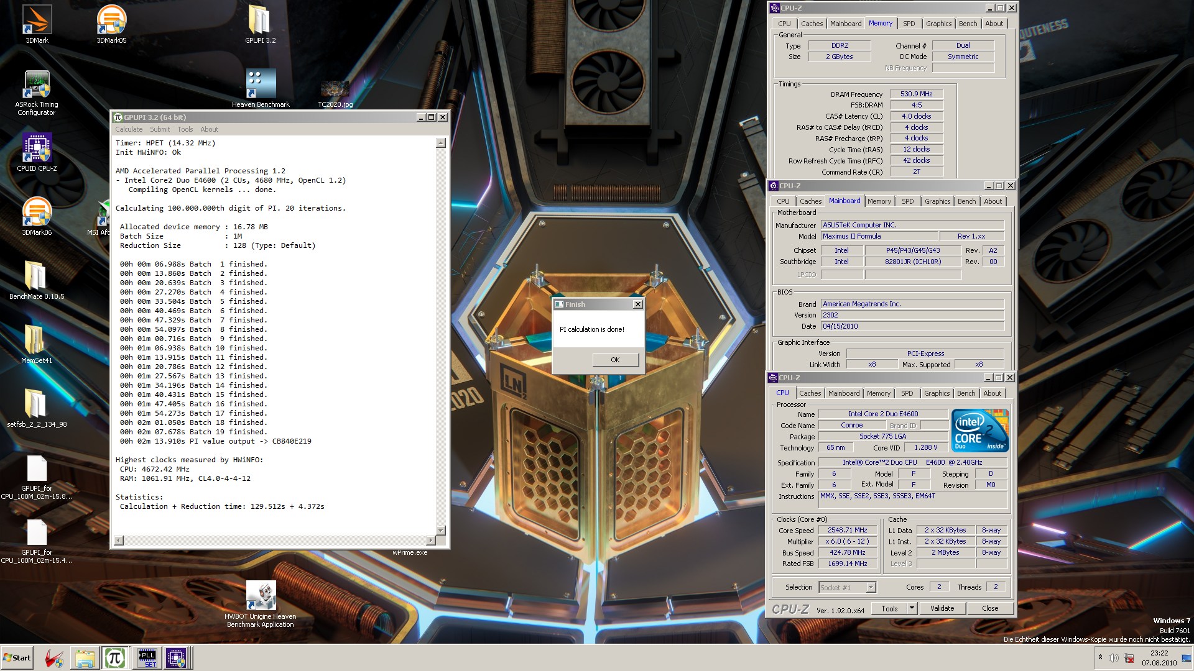Click the Multiplier x 6.0 field

tap(847, 541)
